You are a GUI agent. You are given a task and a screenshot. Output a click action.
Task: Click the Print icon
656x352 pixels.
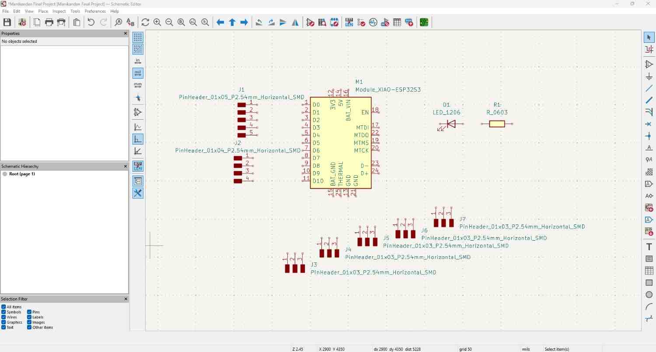click(49, 22)
